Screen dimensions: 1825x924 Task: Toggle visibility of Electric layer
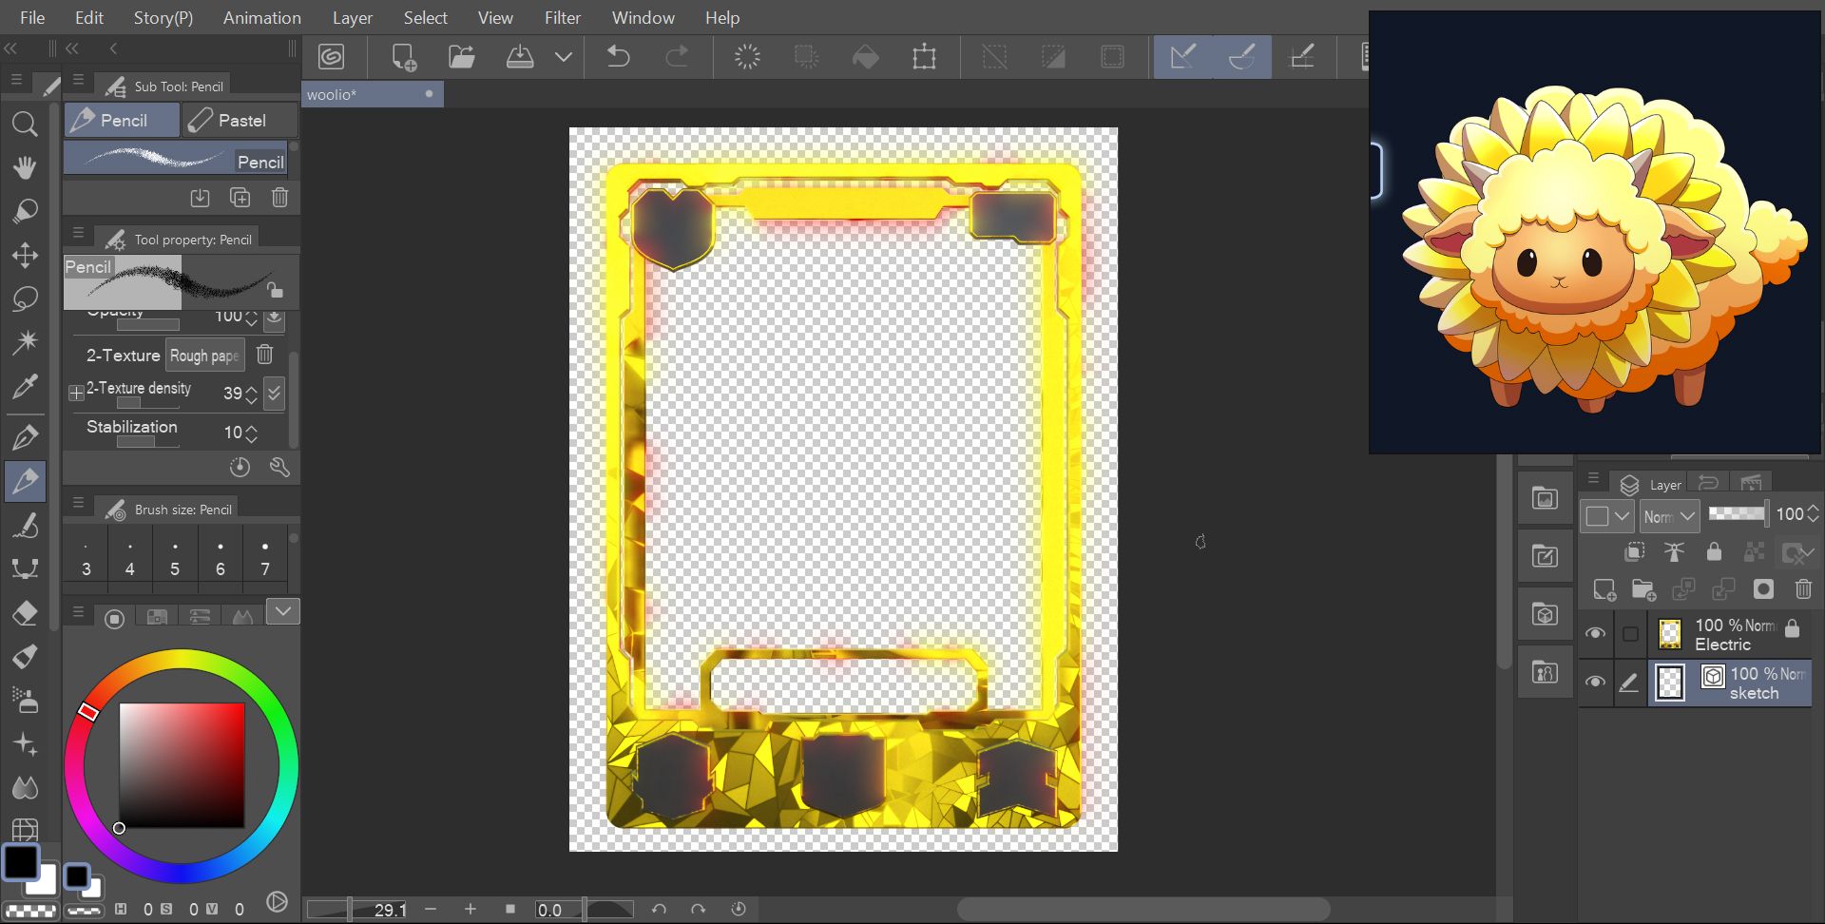click(1596, 633)
